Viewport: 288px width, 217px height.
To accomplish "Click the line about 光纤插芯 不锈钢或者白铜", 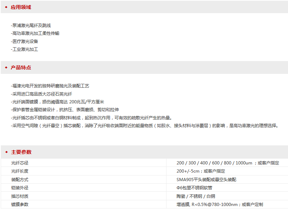I will [91, 118].
